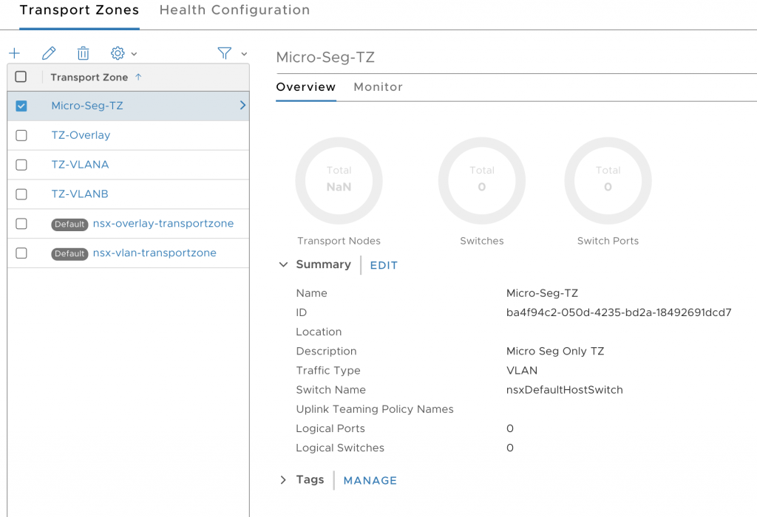Select the Overview tab

point(305,87)
